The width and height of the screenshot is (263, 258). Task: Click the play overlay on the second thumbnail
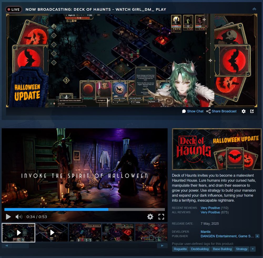pos(52,232)
